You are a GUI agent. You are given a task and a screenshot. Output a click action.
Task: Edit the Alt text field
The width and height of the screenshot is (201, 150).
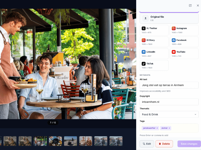tap(169, 85)
